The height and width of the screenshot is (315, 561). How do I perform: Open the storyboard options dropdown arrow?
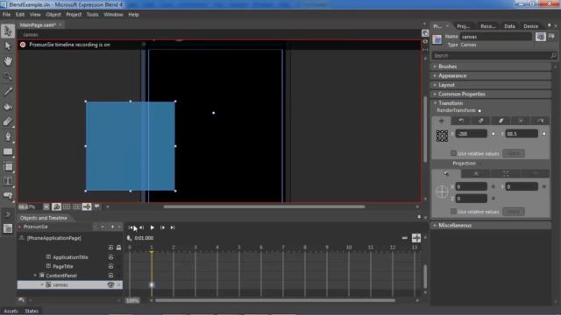tap(119, 227)
